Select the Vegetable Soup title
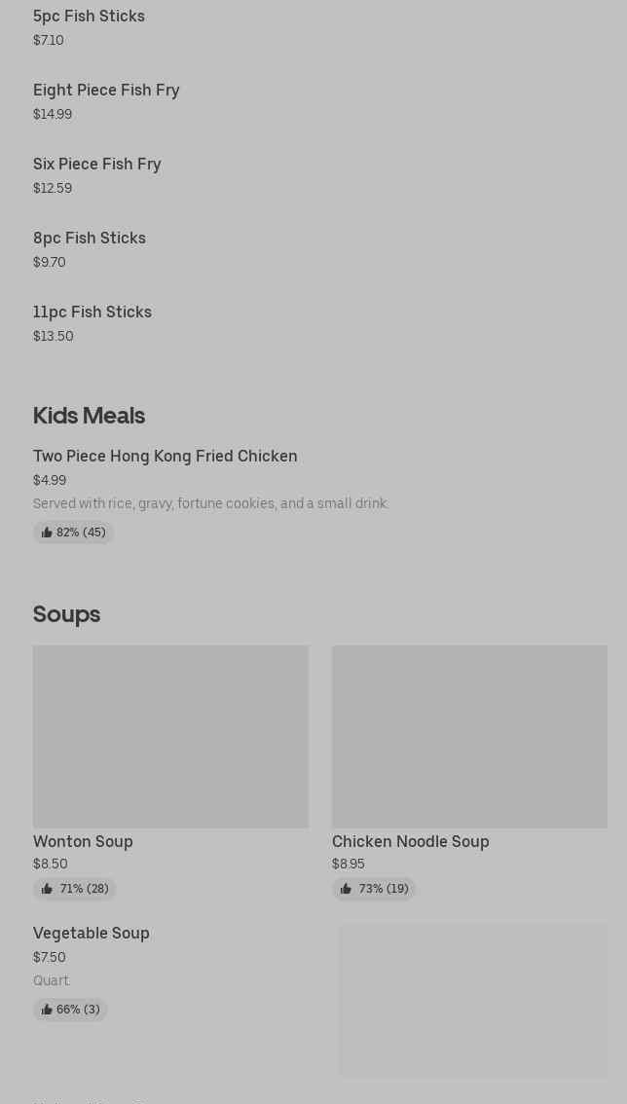Viewport: 627px width, 1104px height. [92, 934]
